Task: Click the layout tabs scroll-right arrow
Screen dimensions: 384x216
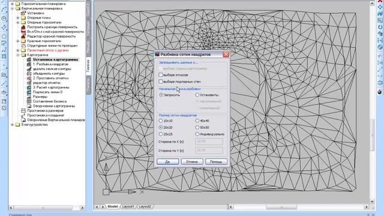Action: [x=103, y=207]
